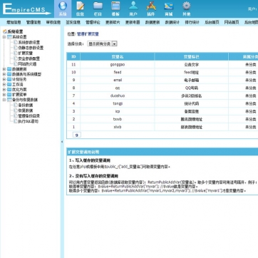Expand the 数据表与系统模型 tree node
This screenshot has width=258, height=258.
coord(4,74)
